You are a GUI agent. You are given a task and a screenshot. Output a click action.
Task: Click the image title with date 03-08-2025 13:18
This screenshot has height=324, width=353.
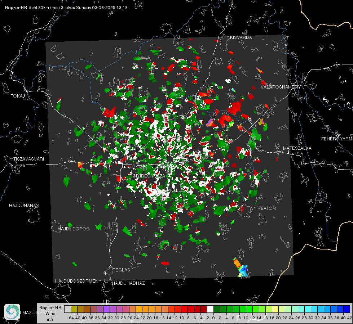point(66,8)
